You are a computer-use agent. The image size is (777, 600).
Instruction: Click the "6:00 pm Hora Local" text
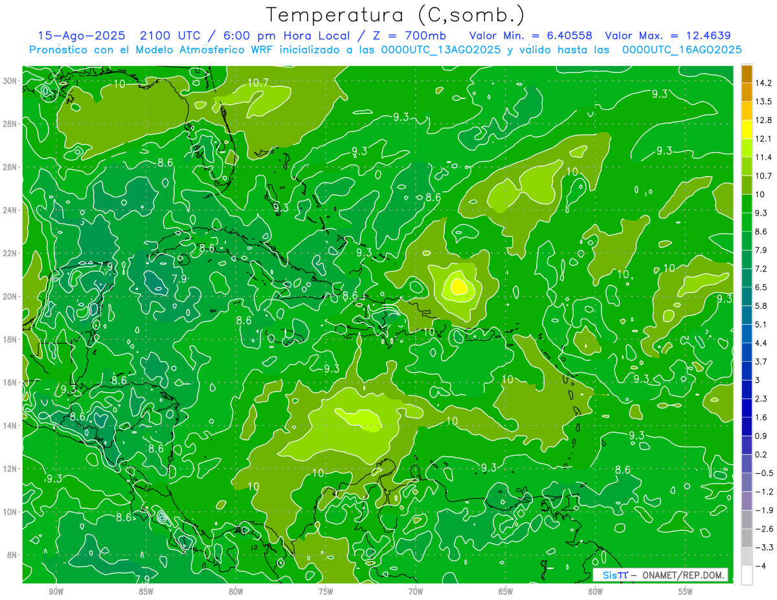click(x=286, y=36)
